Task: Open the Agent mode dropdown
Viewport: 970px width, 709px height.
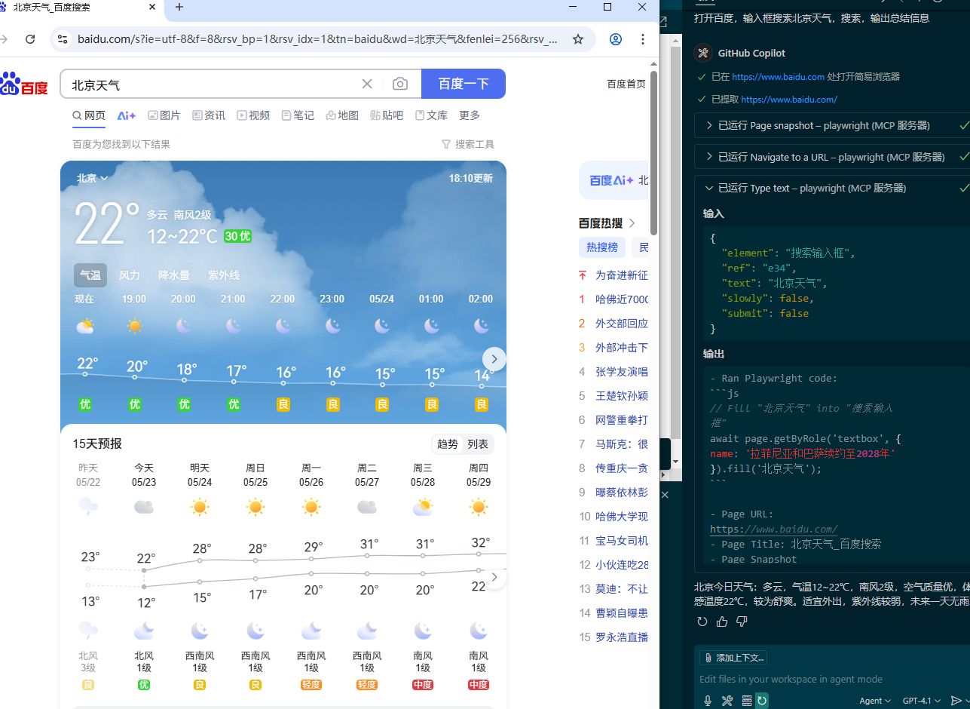Action: tap(875, 701)
